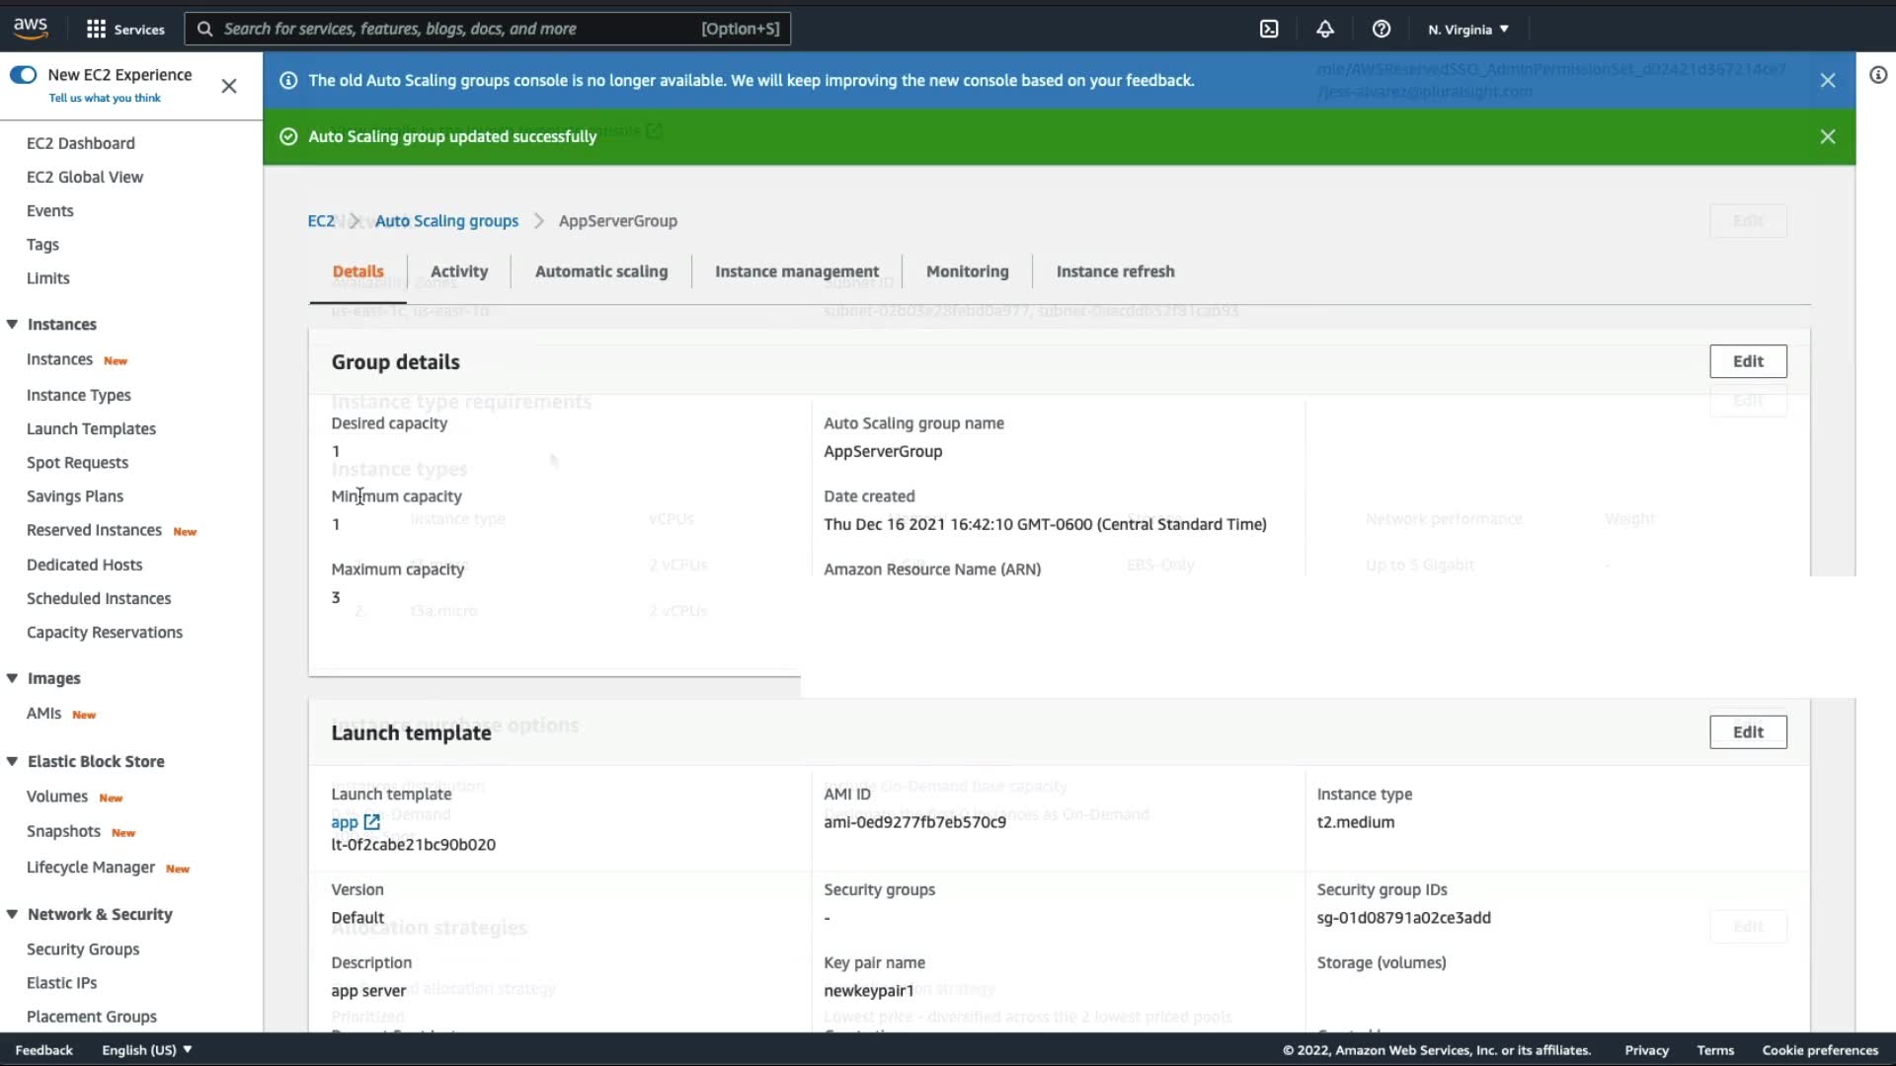
Task: Open the info panel icon at right edge
Action: click(x=1878, y=75)
